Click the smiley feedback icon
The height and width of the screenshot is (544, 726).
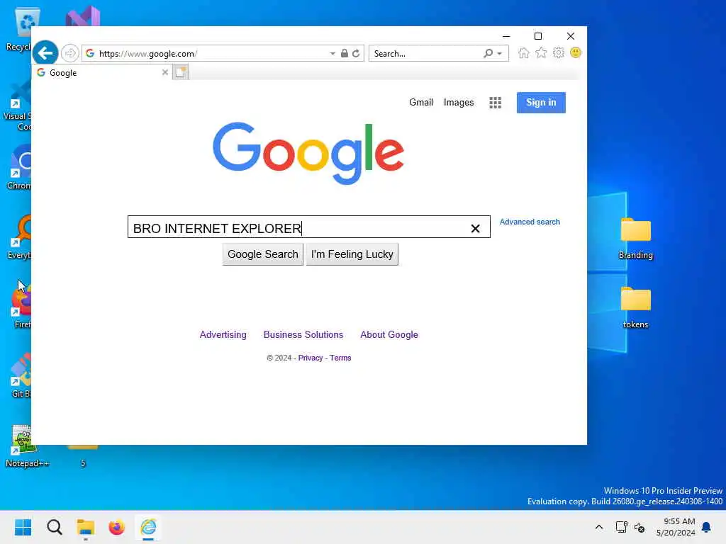576,52
